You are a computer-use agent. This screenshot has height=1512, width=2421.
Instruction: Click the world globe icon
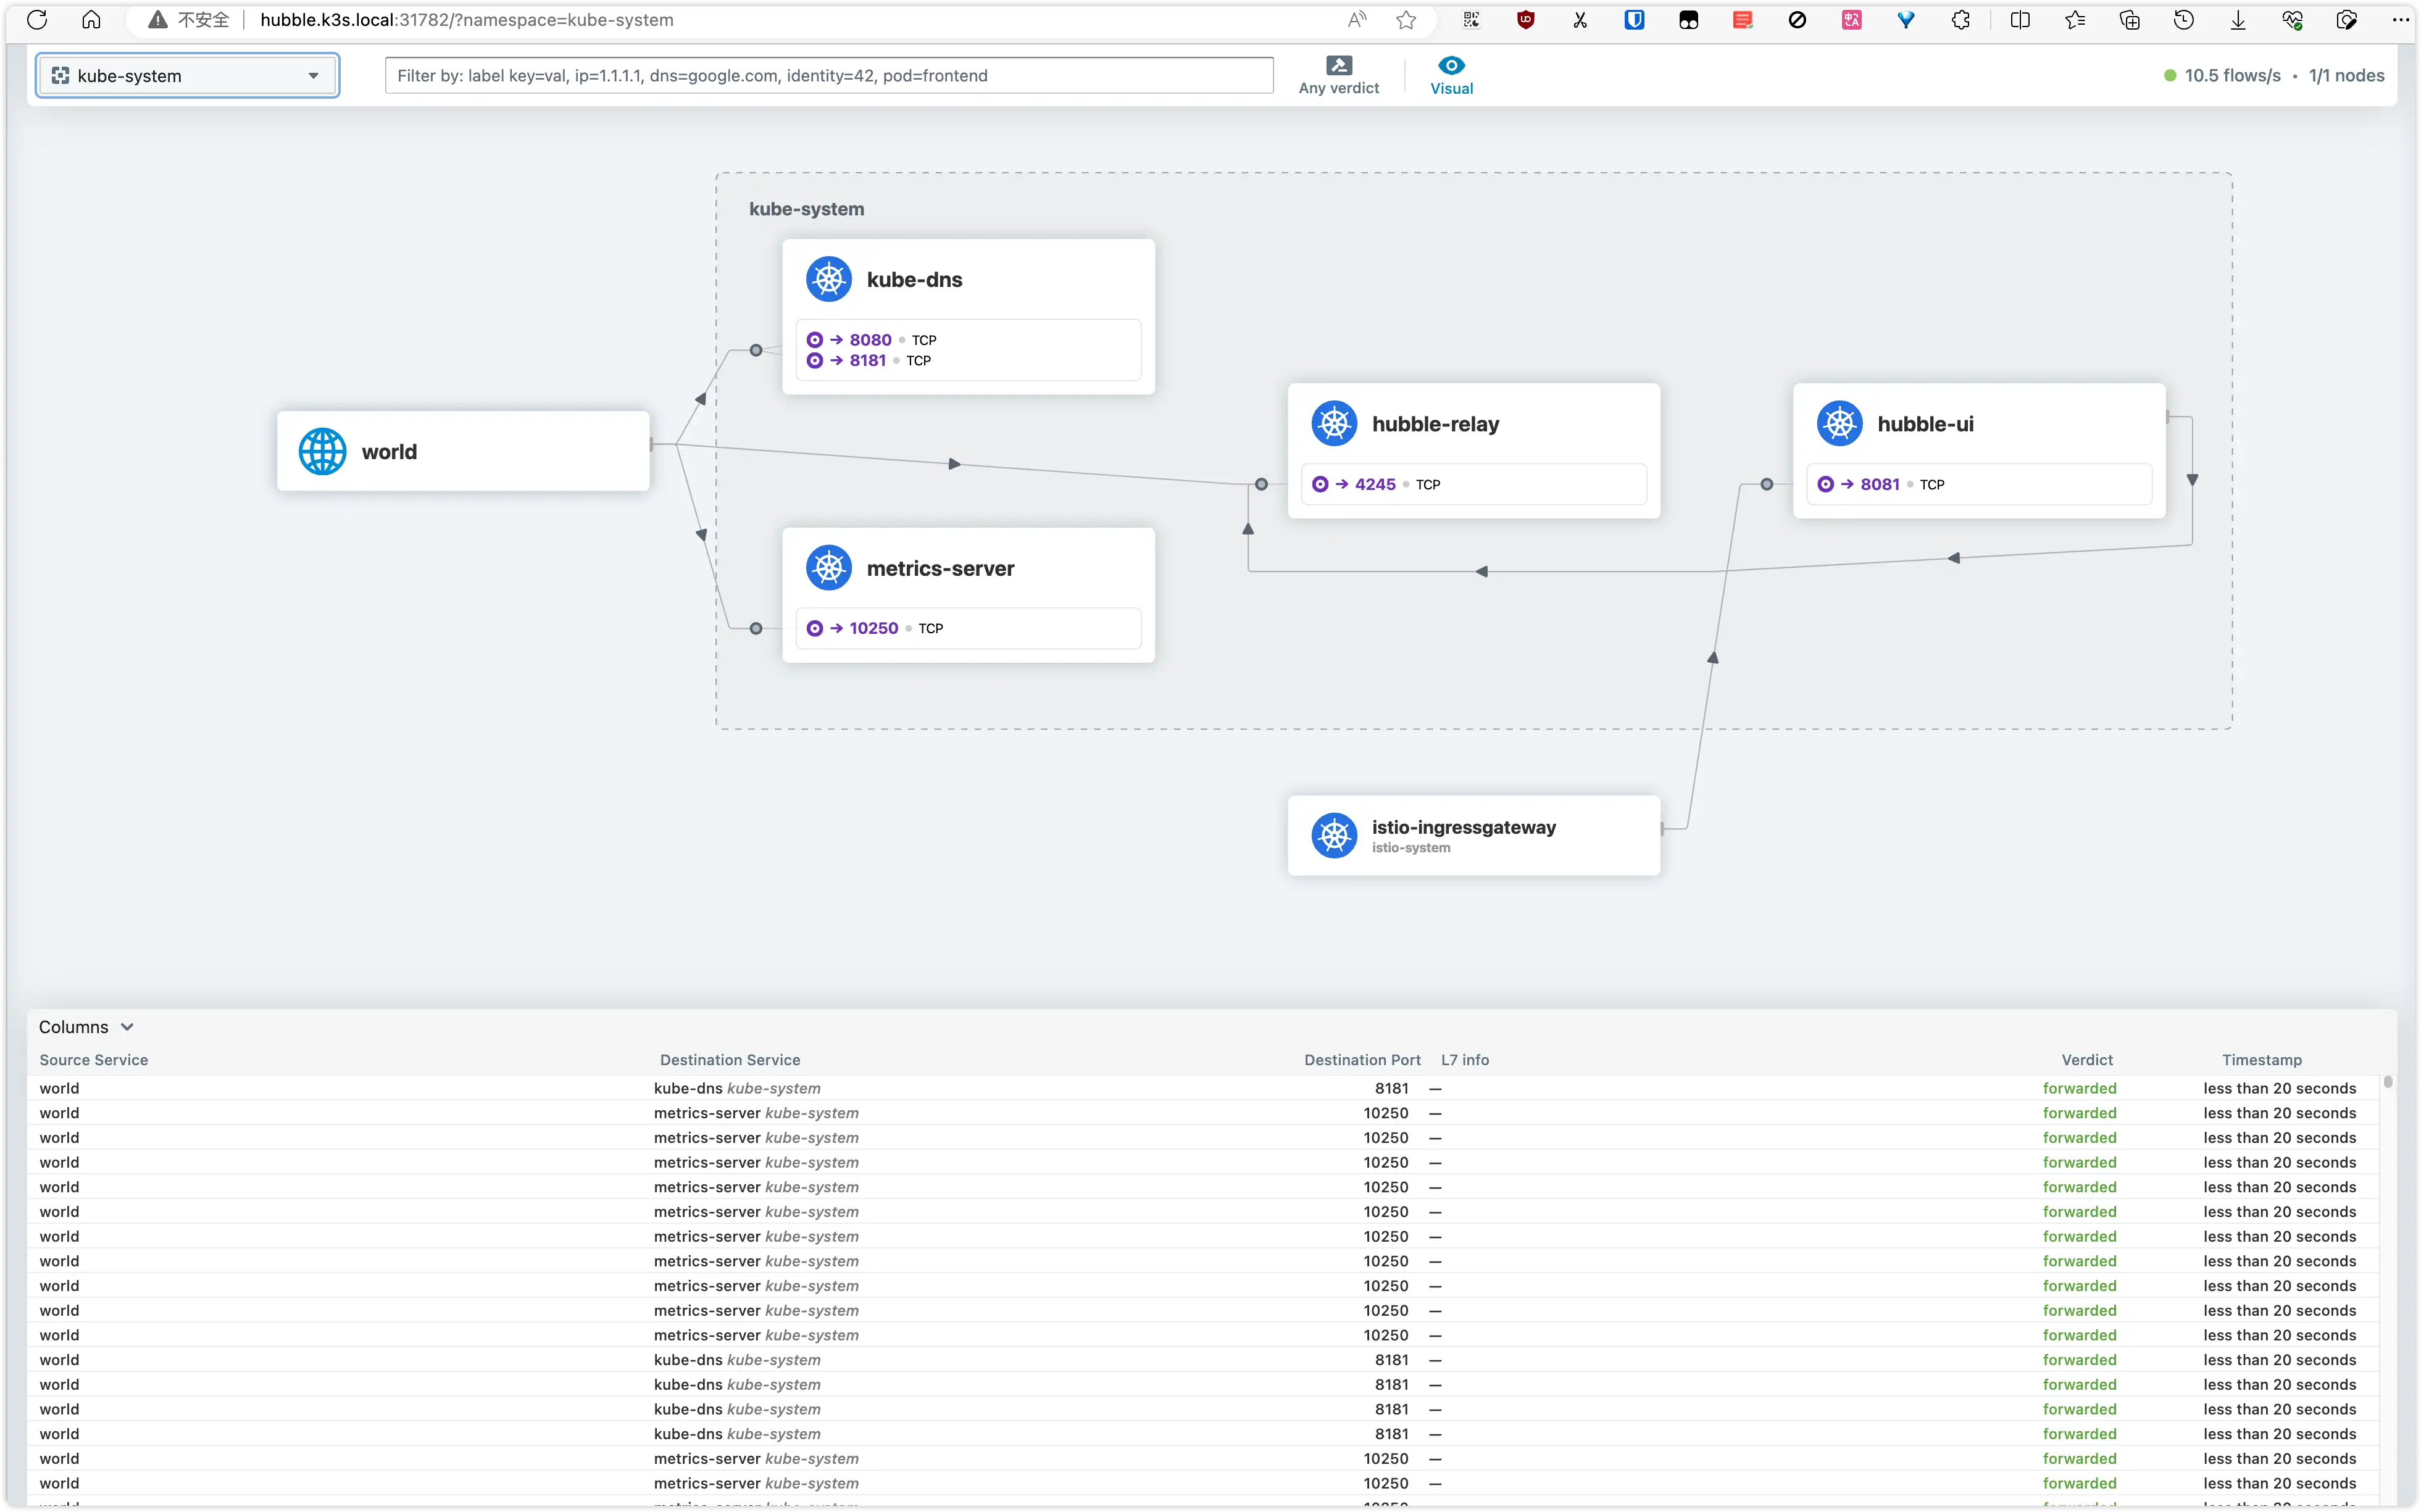pyautogui.click(x=322, y=451)
